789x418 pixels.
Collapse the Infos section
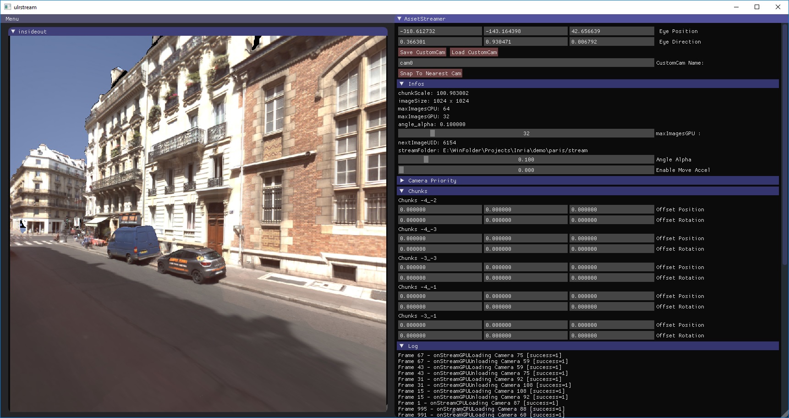click(x=402, y=84)
